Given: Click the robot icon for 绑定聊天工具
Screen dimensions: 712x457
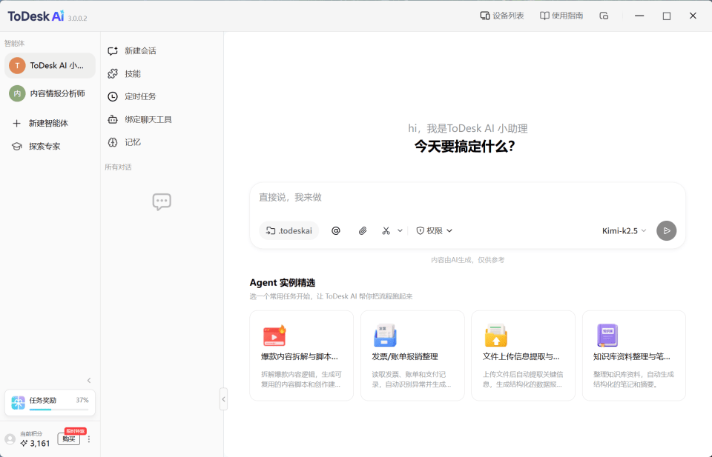Looking at the screenshot, I should (x=113, y=120).
